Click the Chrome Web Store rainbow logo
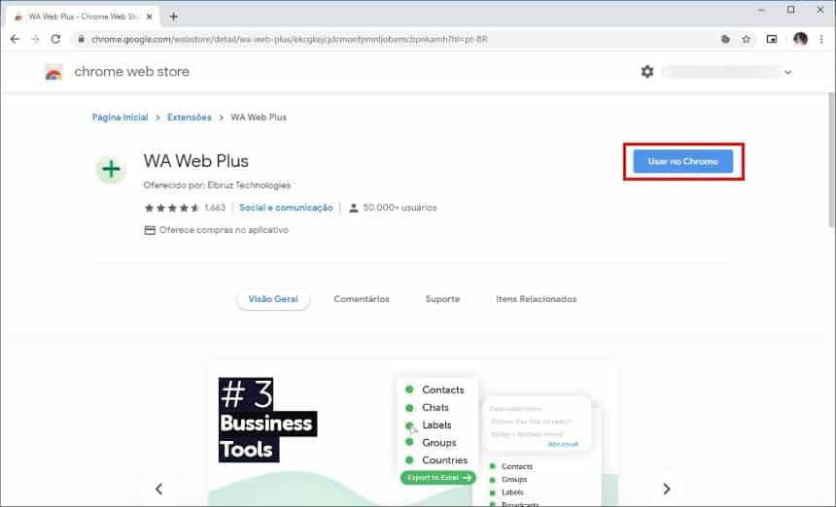 [x=53, y=72]
